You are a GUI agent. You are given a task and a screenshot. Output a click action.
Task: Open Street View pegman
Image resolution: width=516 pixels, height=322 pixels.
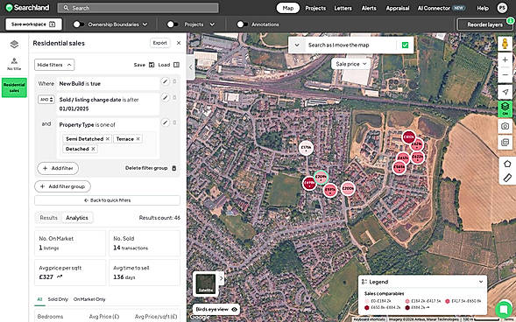pos(505,44)
